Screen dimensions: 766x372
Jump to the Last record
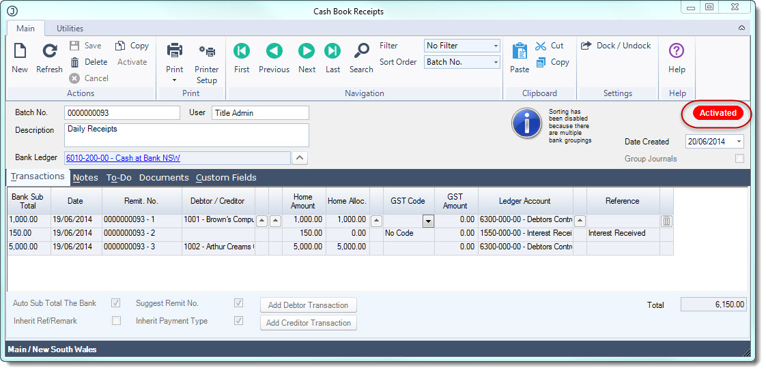(332, 50)
